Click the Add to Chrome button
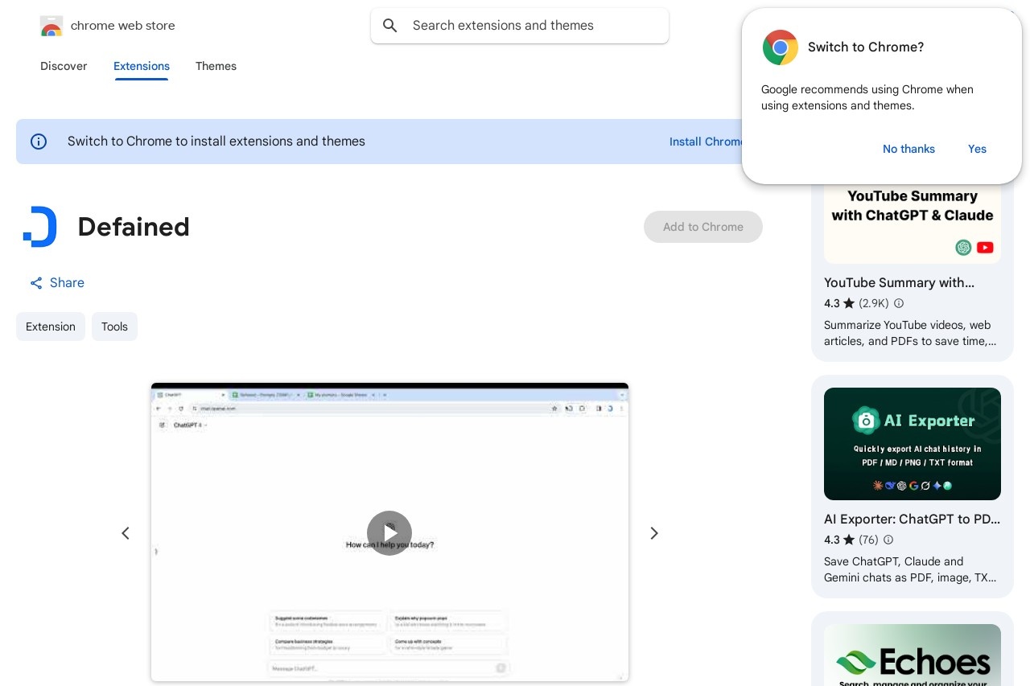 [x=703, y=227]
